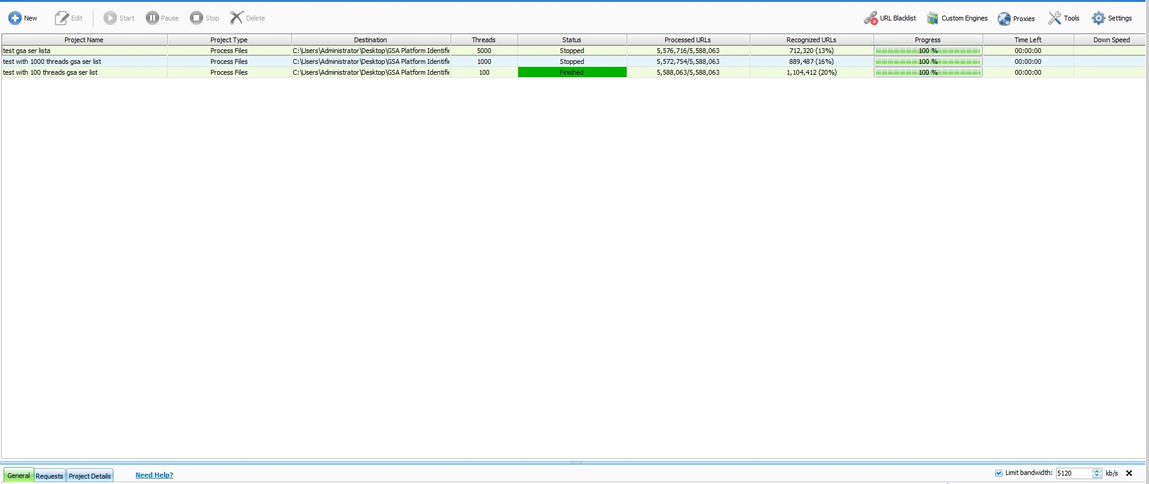Screen dimensions: 1149x484
Task: Click the Need Help? link
Action: click(154, 475)
